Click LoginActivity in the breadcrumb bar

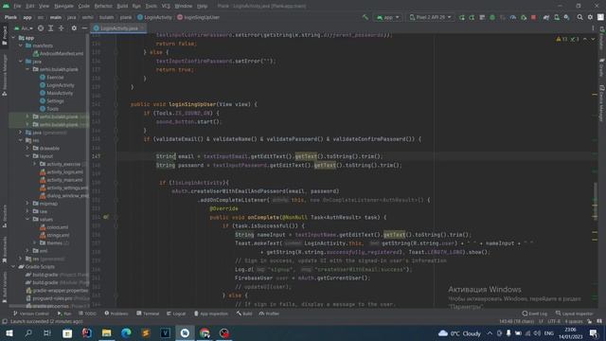tap(154, 17)
